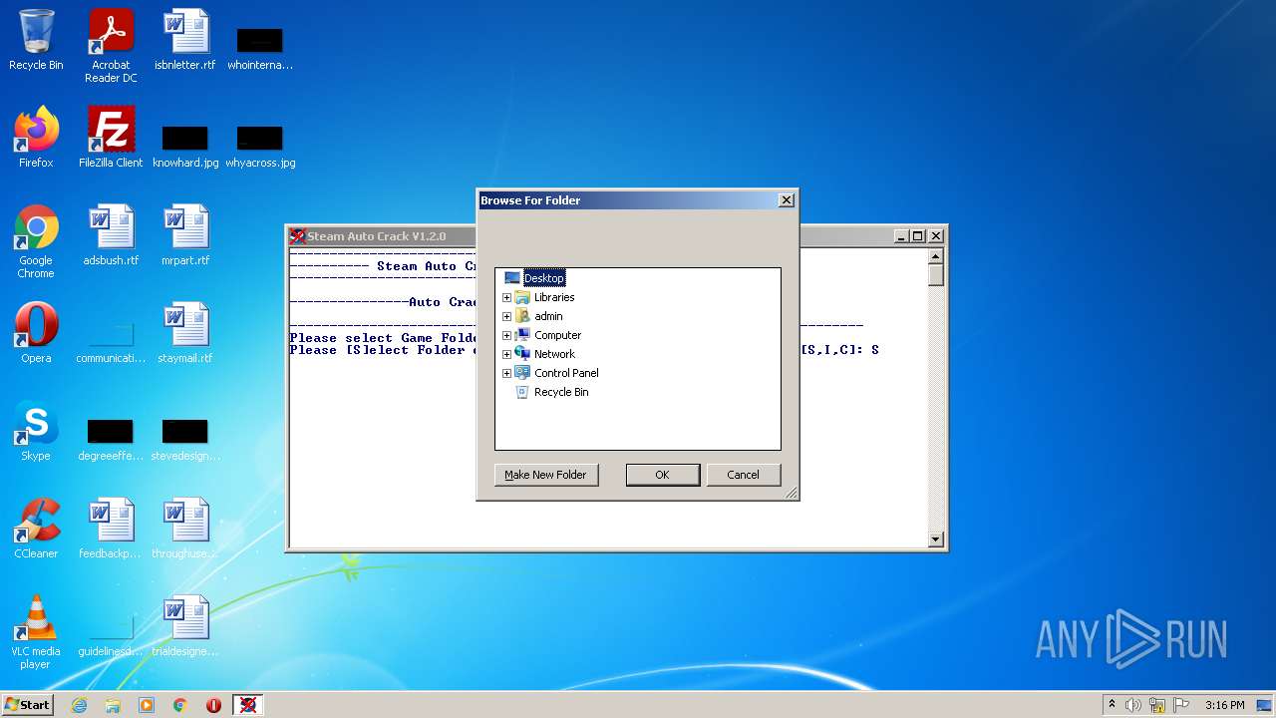This screenshot has width=1276, height=718.
Task: Close the Browse For Folder dialog
Action: [787, 200]
